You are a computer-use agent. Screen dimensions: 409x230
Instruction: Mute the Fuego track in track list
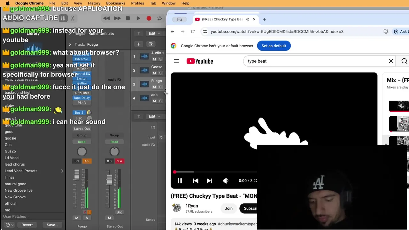tap(154, 87)
